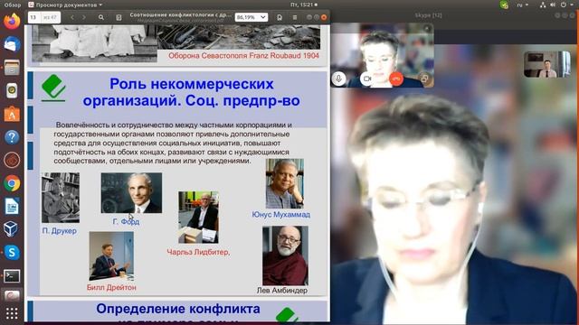Mute microphone in Skype call preview
Image resolution: width=579 pixels, height=325 pixels.
(x=338, y=79)
